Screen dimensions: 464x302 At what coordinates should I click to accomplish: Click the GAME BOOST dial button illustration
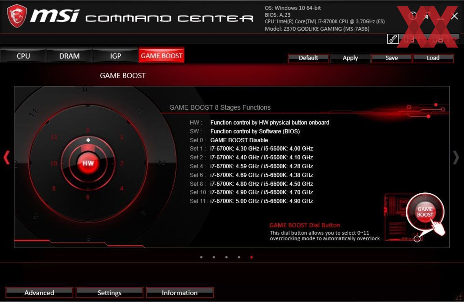tap(425, 212)
